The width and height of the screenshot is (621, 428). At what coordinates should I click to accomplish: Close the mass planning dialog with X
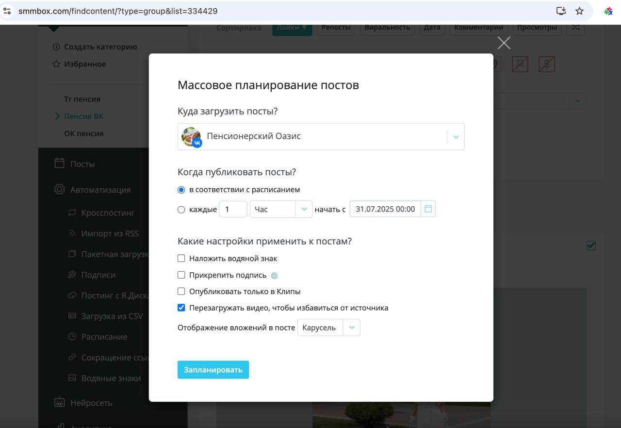click(x=504, y=43)
